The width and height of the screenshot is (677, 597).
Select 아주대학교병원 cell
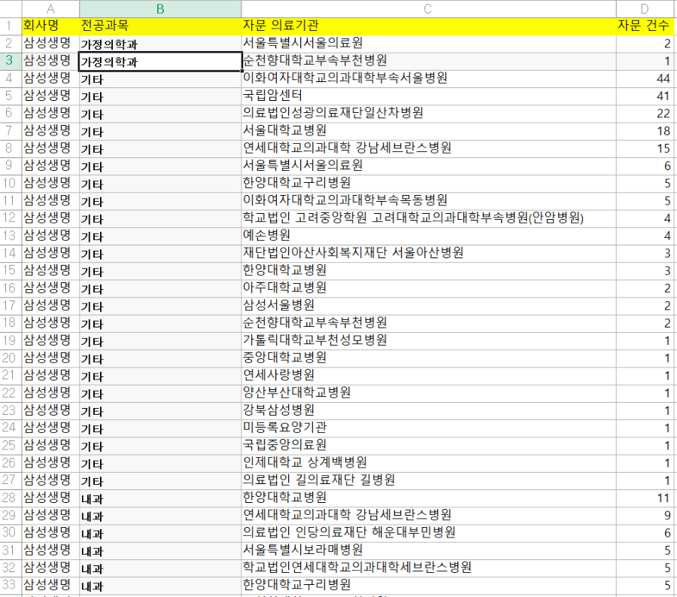tap(428, 288)
